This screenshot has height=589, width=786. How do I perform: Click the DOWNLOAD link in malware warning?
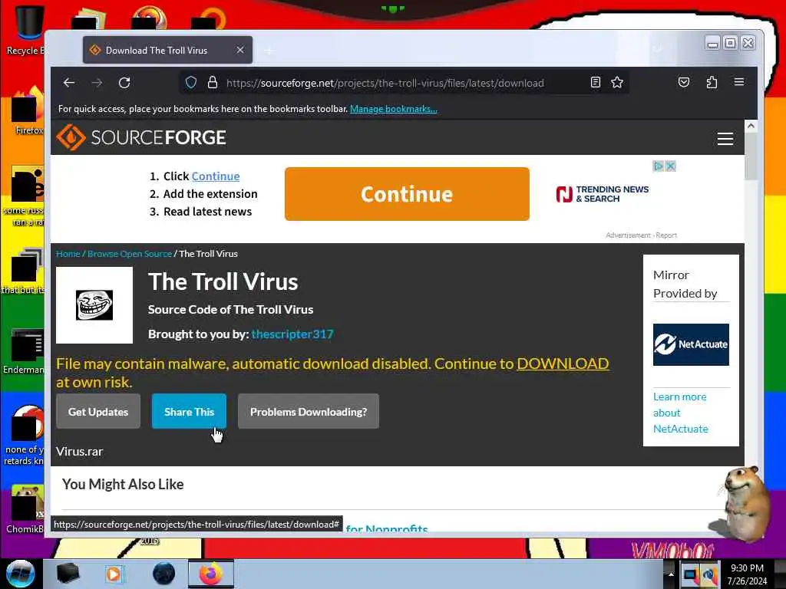tap(563, 364)
